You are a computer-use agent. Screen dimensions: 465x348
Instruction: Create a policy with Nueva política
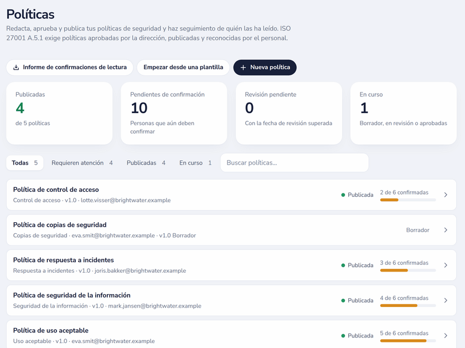point(265,68)
